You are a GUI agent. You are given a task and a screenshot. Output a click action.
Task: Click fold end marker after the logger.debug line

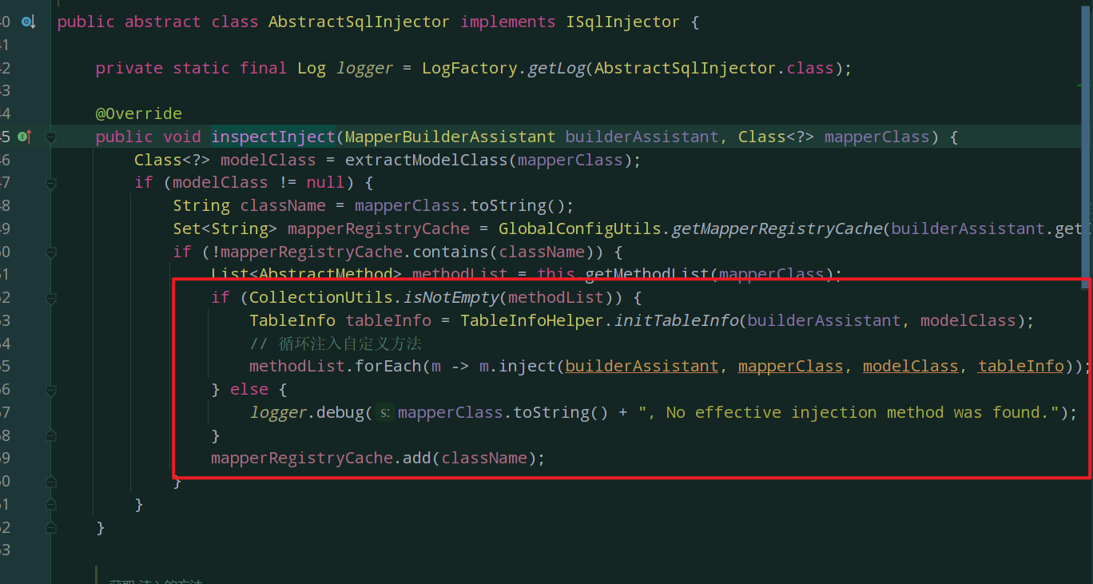click(51, 436)
